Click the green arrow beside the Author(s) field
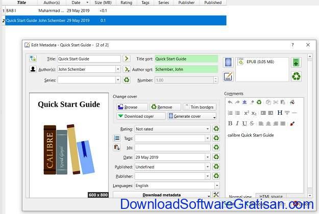319x214 pixels. coord(127,69)
